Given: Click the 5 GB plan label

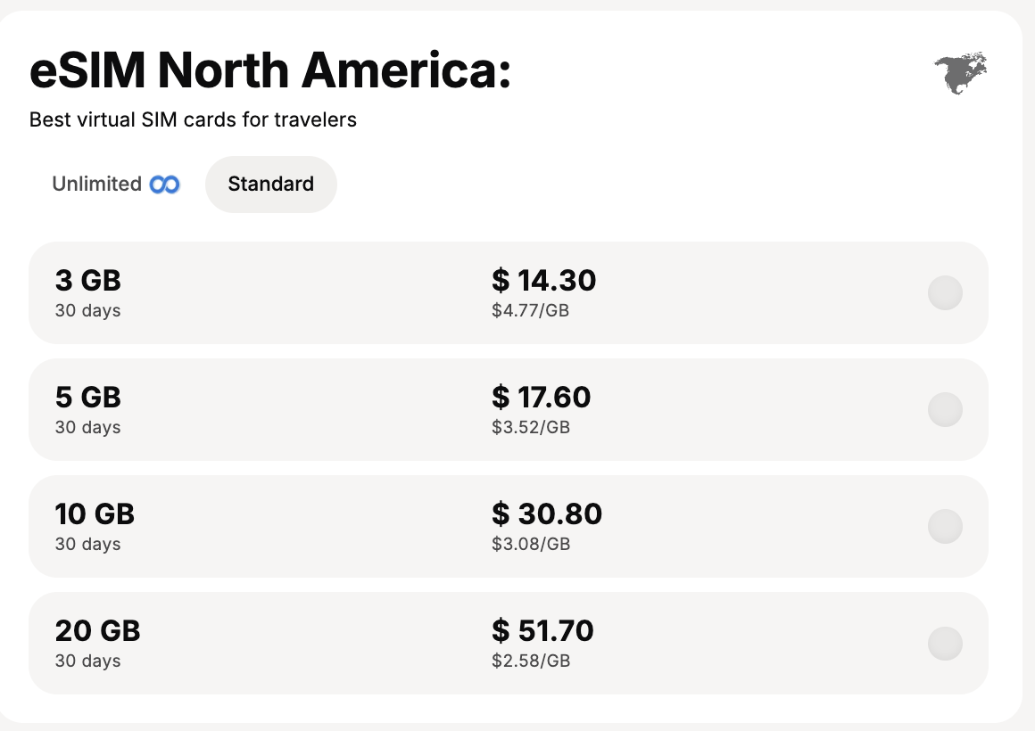Looking at the screenshot, I should tap(87, 398).
